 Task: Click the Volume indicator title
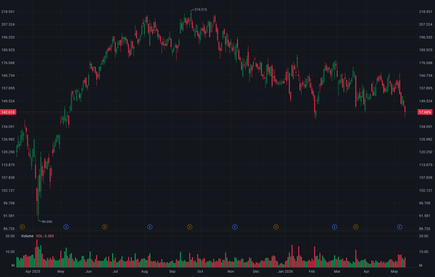(x=28, y=236)
